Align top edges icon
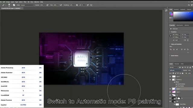The image size is (193, 108). tap(182, 49)
